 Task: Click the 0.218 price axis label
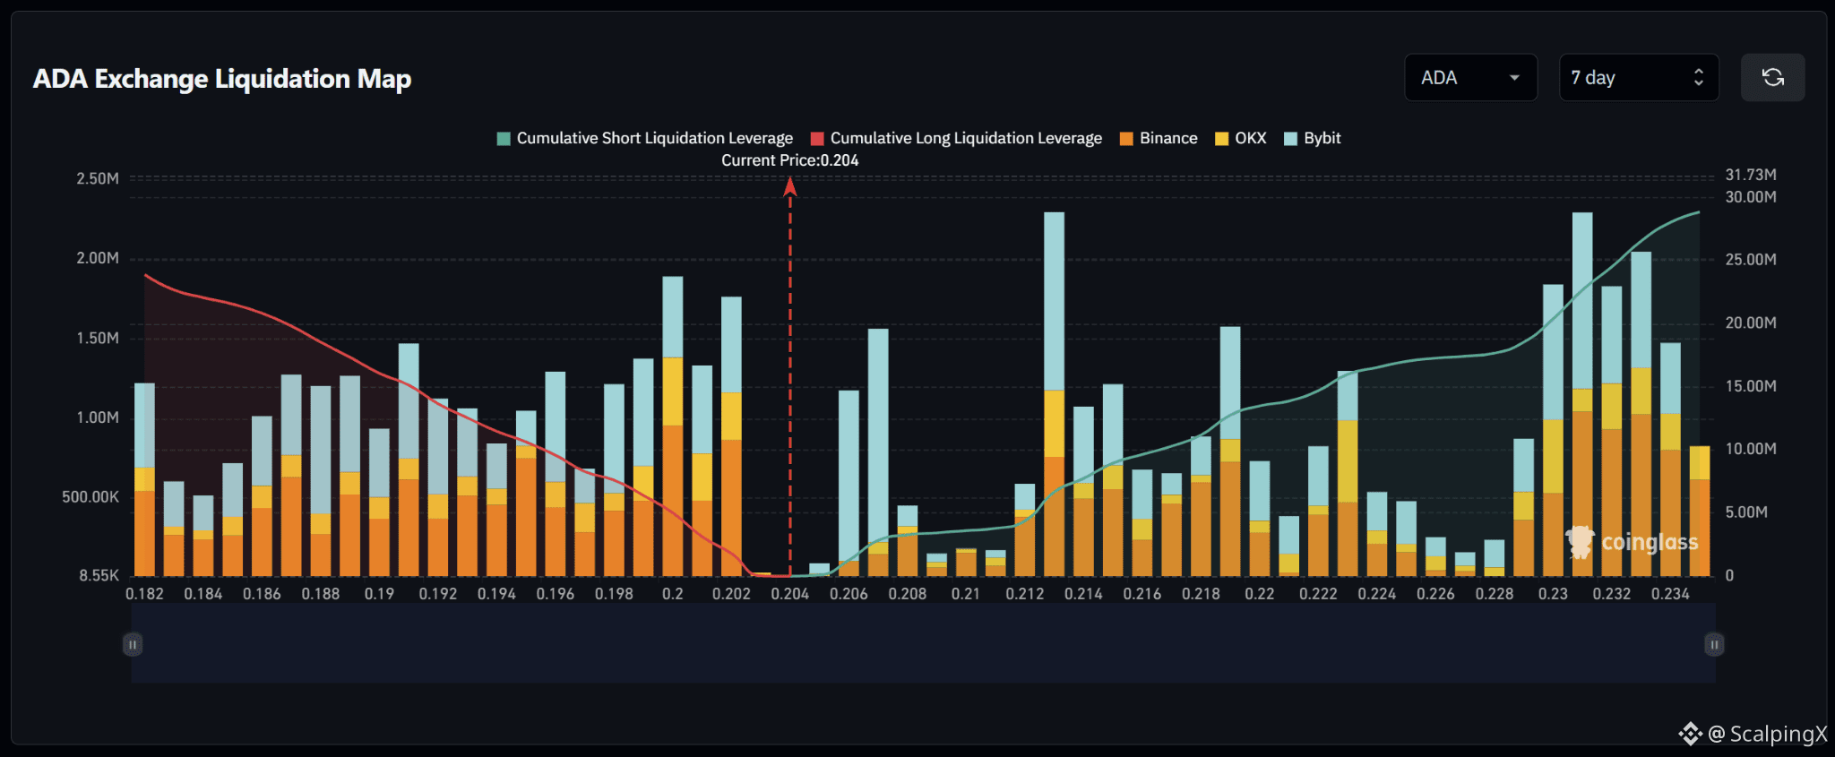click(x=1201, y=594)
